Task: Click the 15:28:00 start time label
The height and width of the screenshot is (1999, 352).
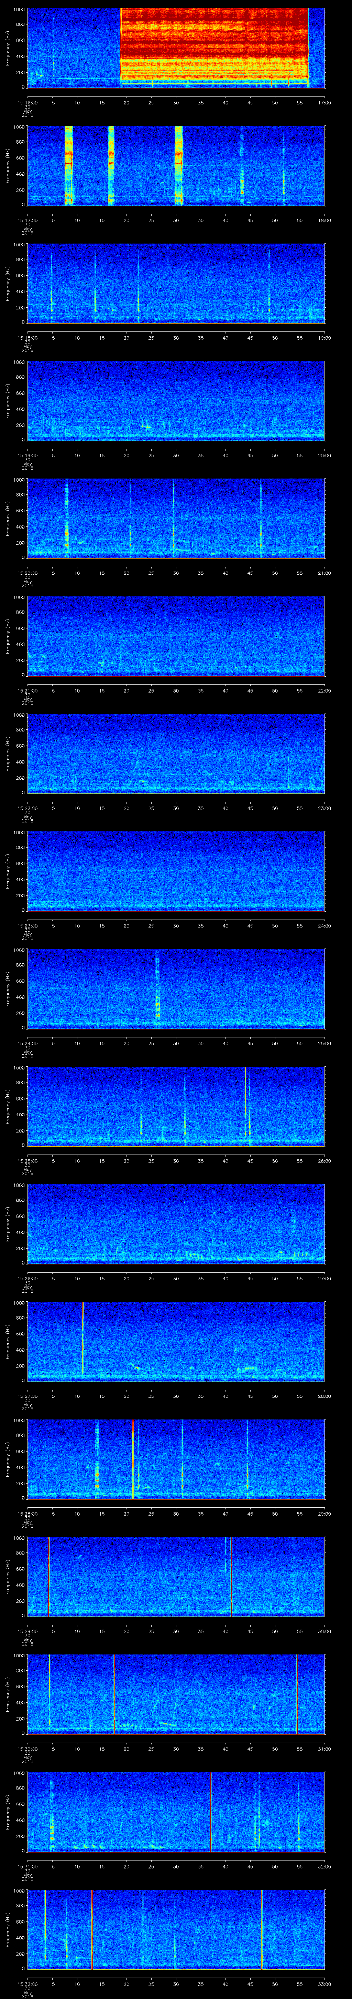Action: 27,1514
